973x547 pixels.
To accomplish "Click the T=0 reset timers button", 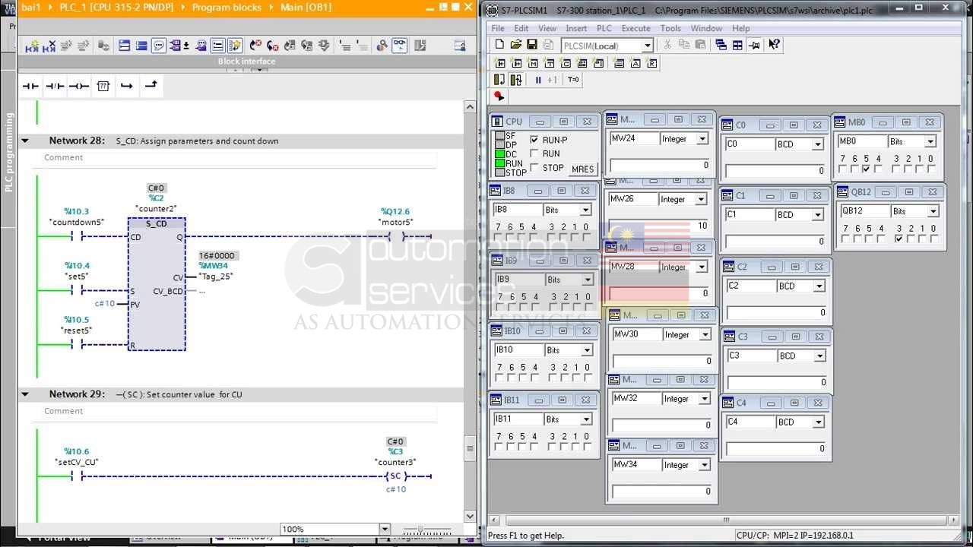I will coord(573,80).
